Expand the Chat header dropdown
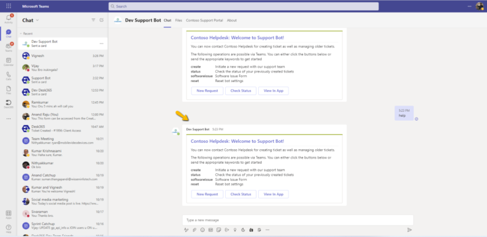487x237 pixels. coord(37,20)
